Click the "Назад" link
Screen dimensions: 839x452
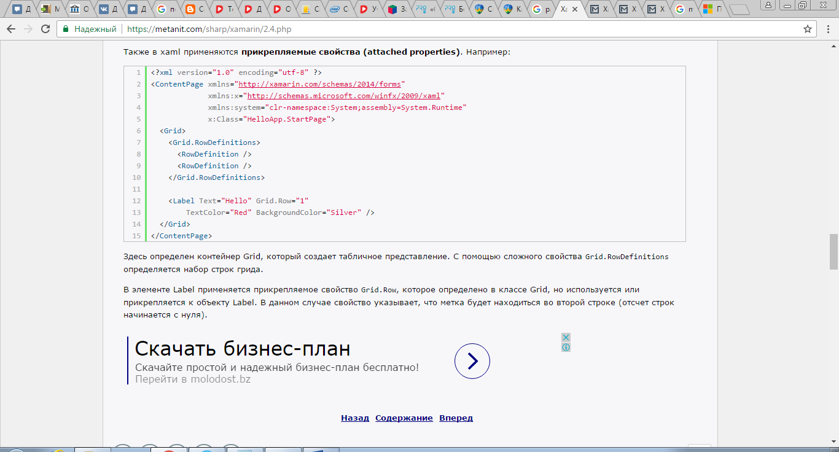[x=355, y=418]
